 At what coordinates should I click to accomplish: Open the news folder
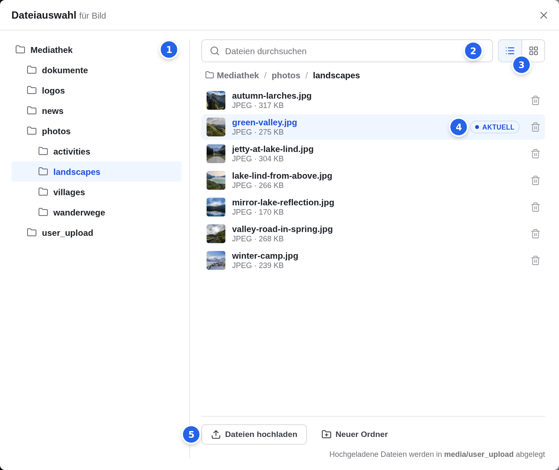[97, 111]
